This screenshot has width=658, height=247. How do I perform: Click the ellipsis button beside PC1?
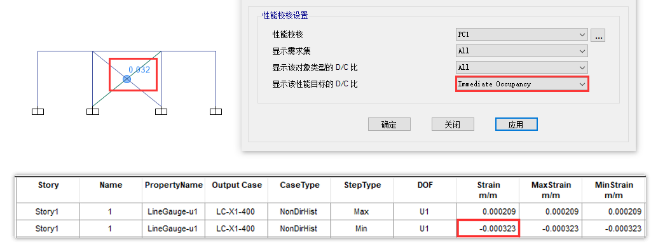point(598,35)
